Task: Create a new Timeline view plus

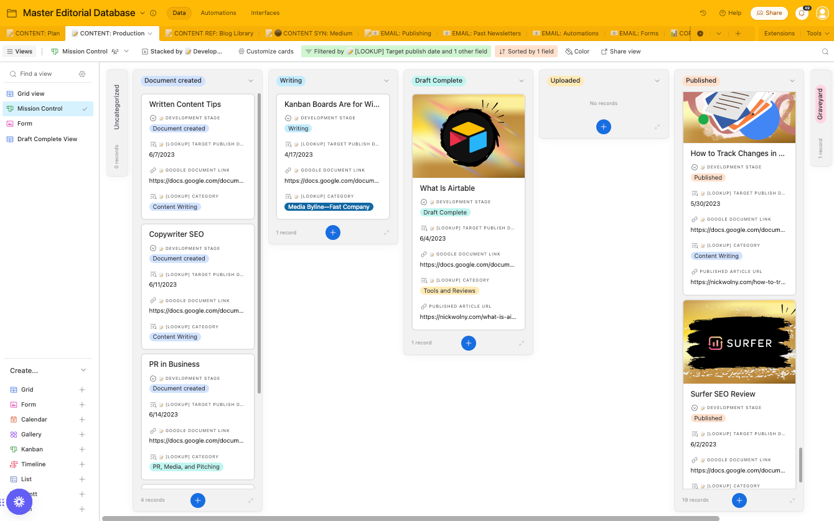Action: point(82,464)
